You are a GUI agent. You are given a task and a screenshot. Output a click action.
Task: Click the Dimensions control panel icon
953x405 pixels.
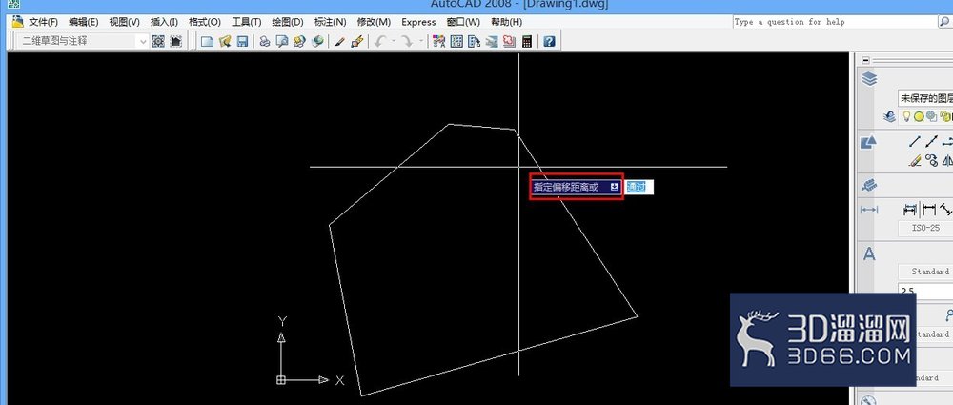click(870, 210)
